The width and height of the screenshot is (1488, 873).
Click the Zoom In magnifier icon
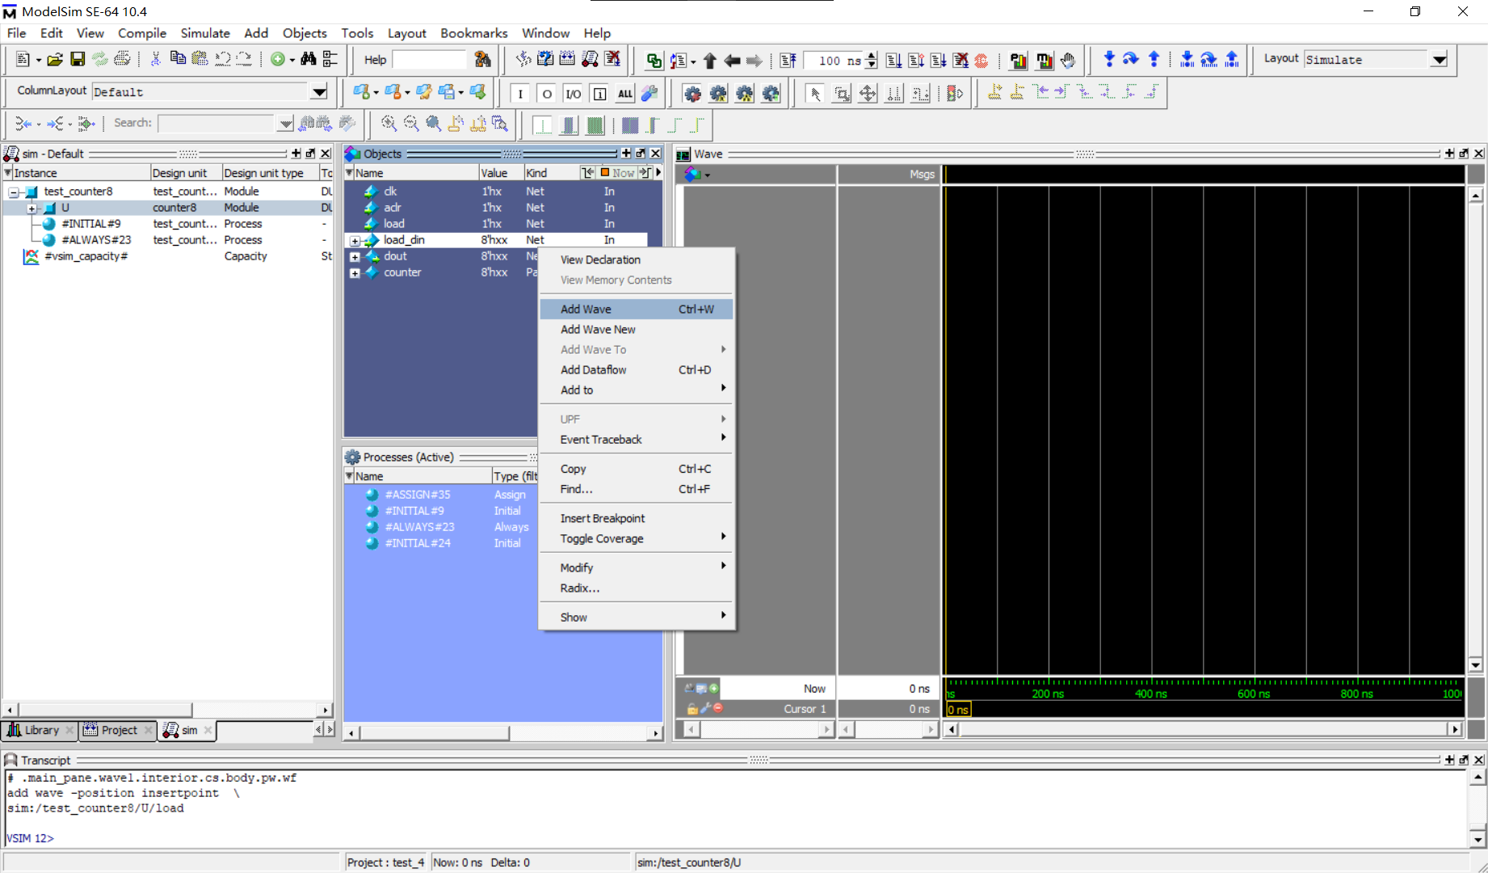pyautogui.click(x=389, y=124)
